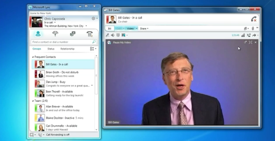Pop out the video with the pop-out icon
This screenshot has height=141, width=275.
(245, 42)
